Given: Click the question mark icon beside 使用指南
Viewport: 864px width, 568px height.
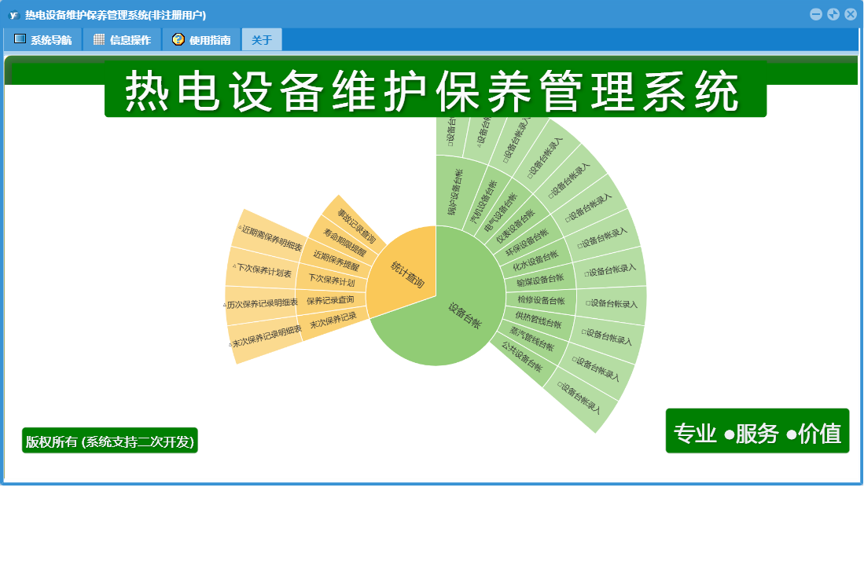Looking at the screenshot, I should pos(178,39).
